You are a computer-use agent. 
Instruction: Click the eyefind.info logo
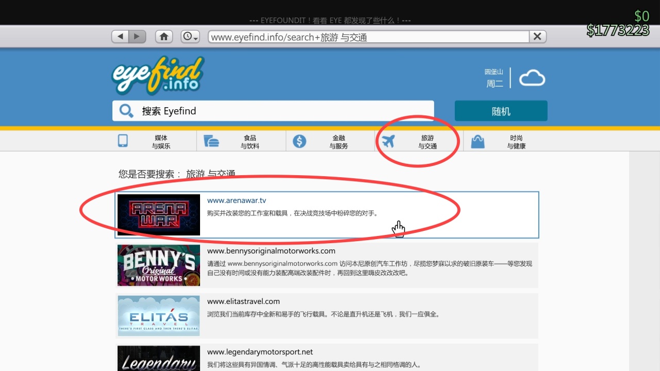[x=157, y=76]
